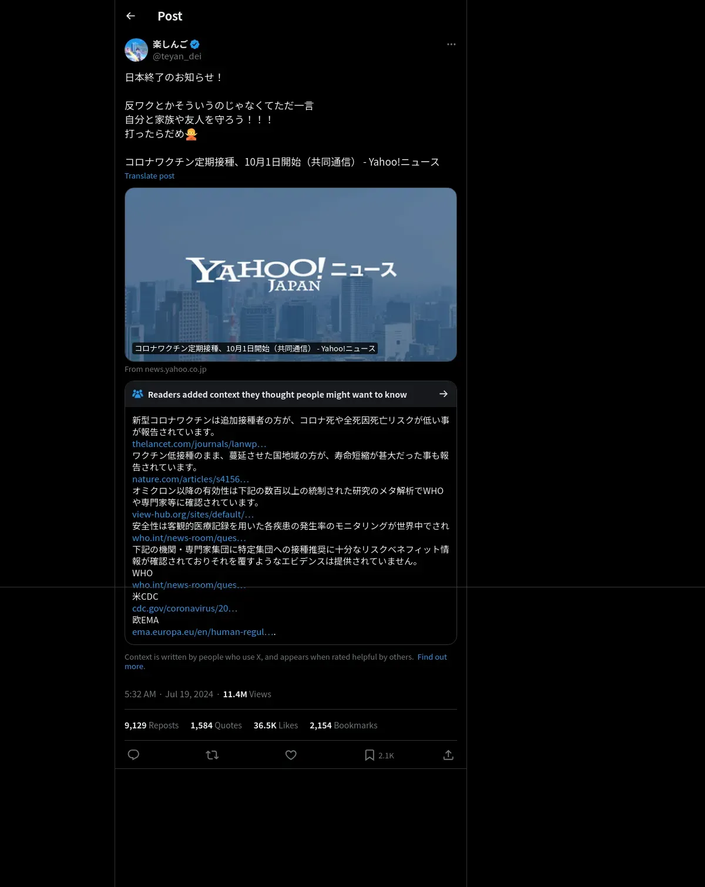Open ema.europa.eu/en/human-regul link
The image size is (705, 887).
(203, 632)
